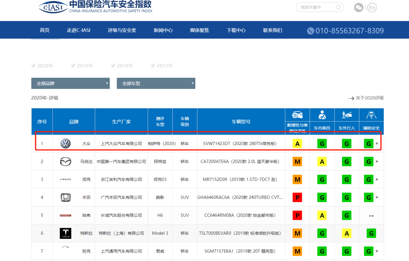Toggle the 2017年 checkbox
Image resolution: width=409 pixels, height=261 pixels.
pyautogui.click(x=153, y=66)
